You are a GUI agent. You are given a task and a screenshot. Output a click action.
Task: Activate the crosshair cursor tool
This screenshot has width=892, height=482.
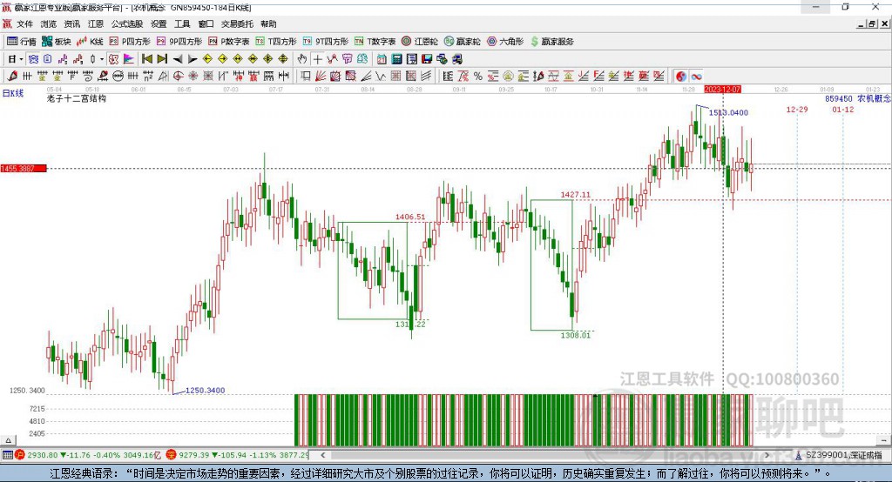pyautogui.click(x=318, y=59)
